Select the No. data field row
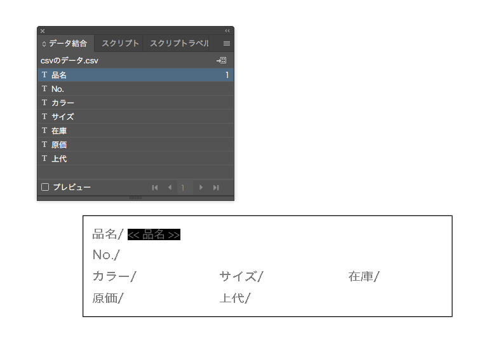 pos(135,89)
